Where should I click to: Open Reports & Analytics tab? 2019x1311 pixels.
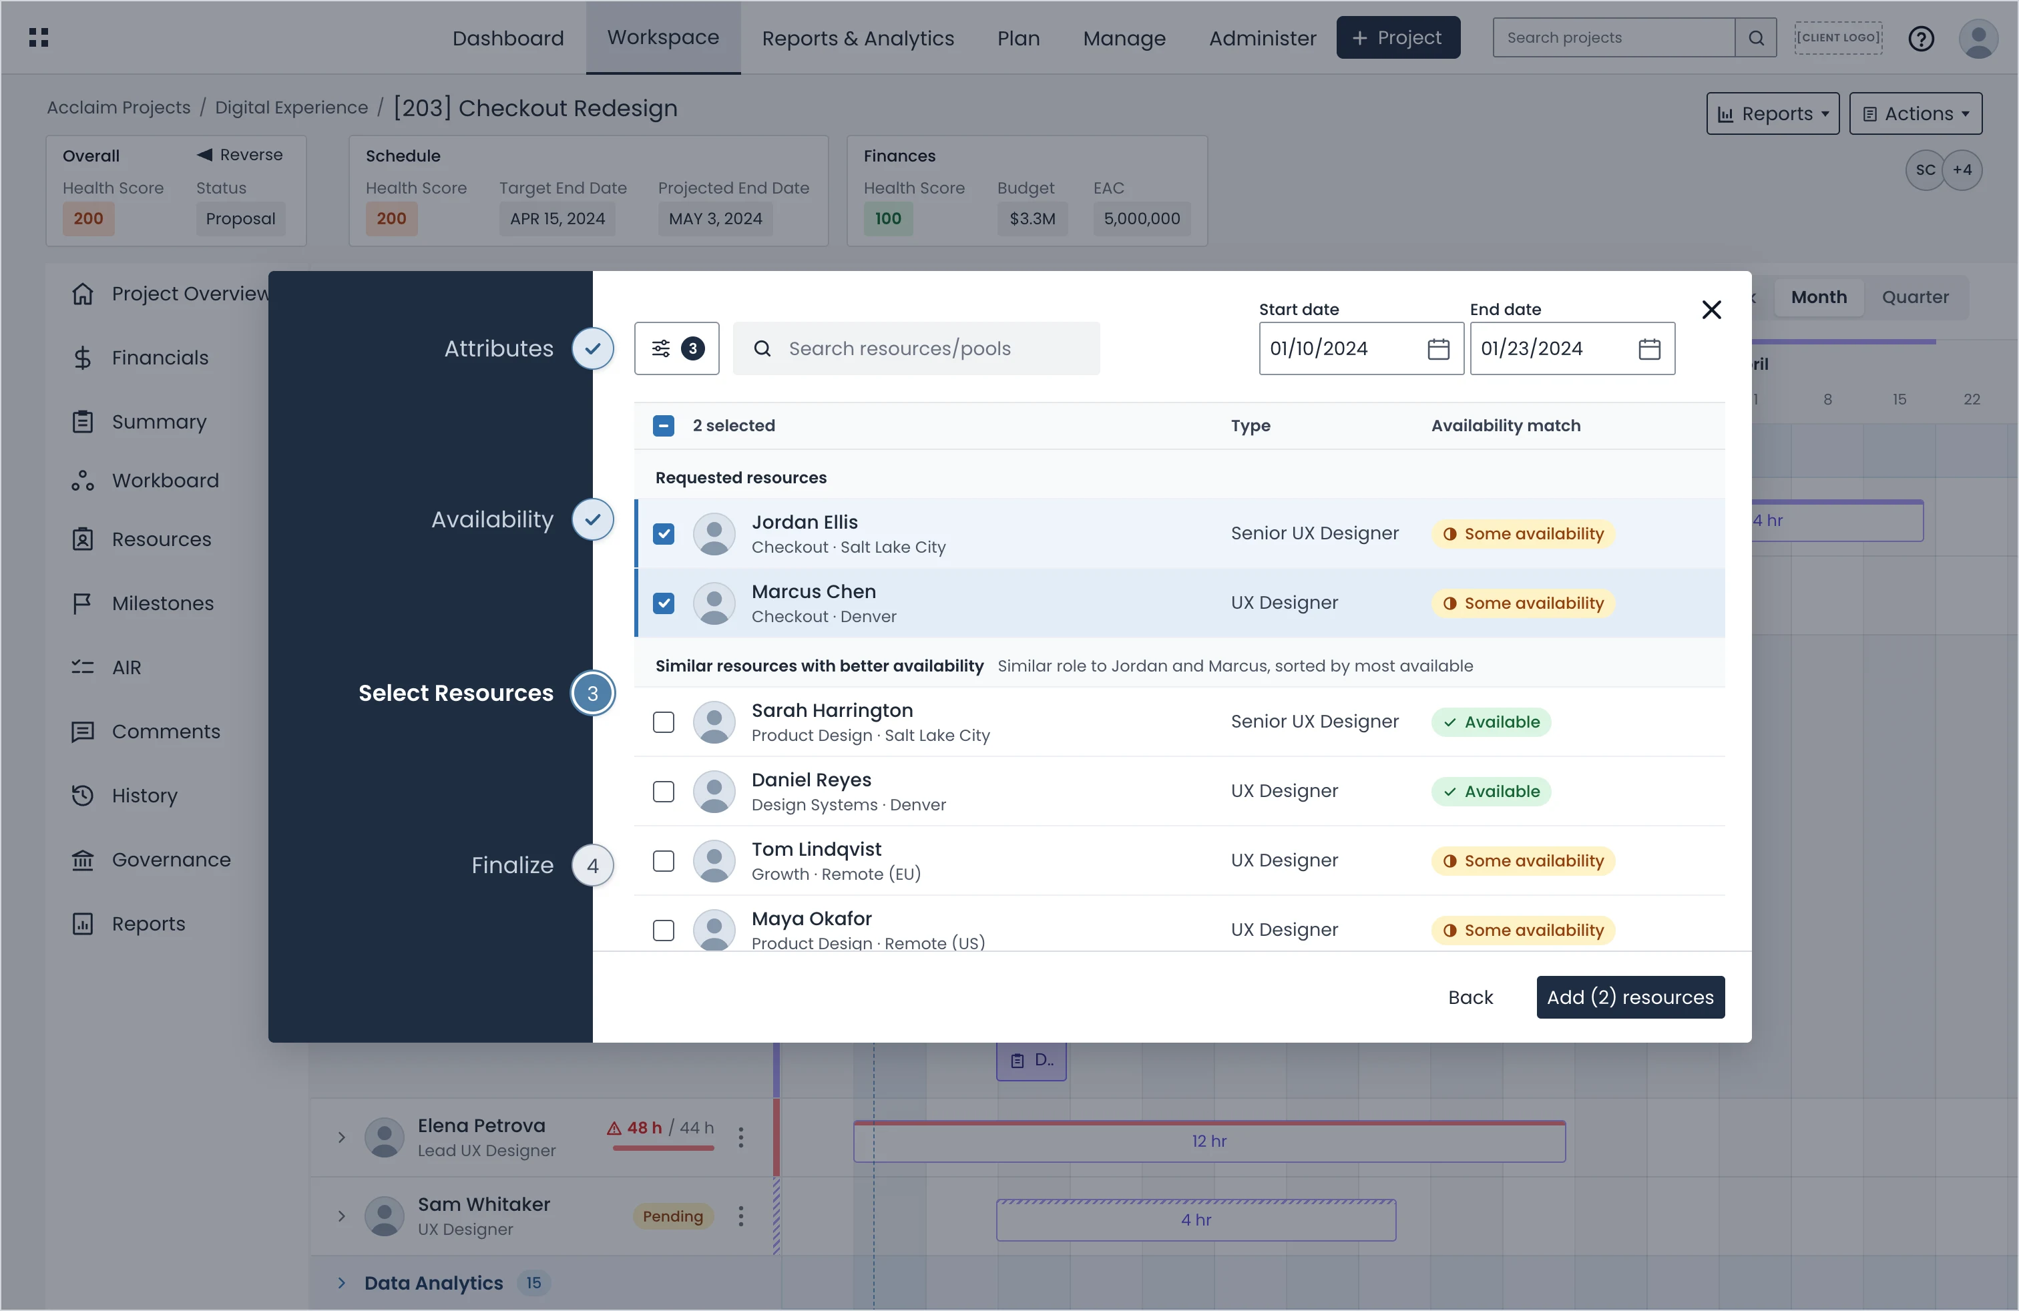coord(858,38)
